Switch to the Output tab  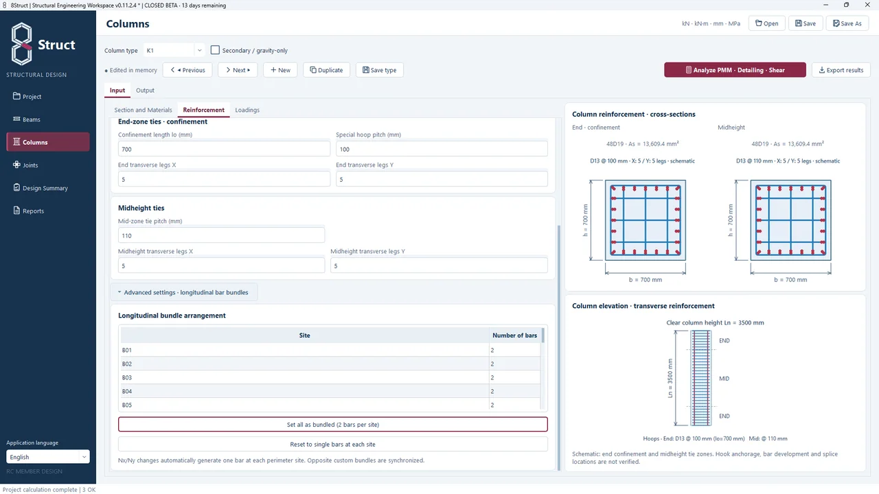pos(145,91)
